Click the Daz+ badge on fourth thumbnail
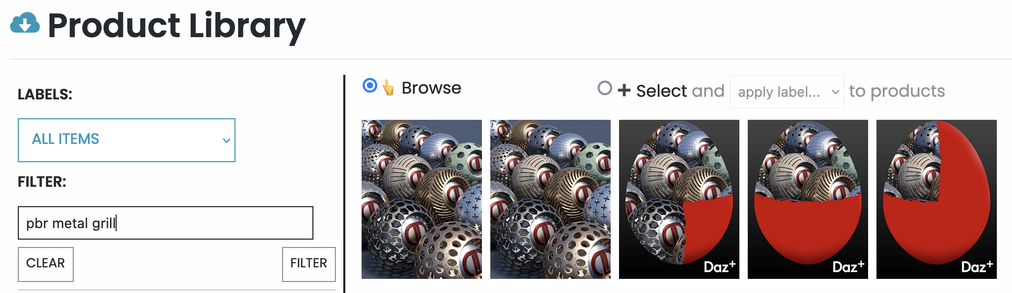 [848, 267]
